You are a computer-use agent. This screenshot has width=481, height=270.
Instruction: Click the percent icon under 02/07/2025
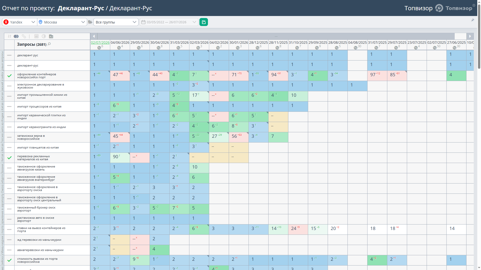[x=435, y=47]
